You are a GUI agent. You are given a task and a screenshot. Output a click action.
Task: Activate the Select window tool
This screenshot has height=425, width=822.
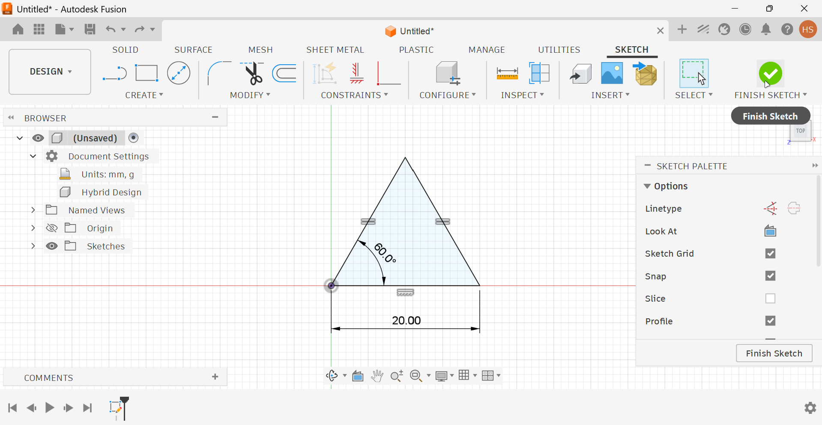(694, 73)
